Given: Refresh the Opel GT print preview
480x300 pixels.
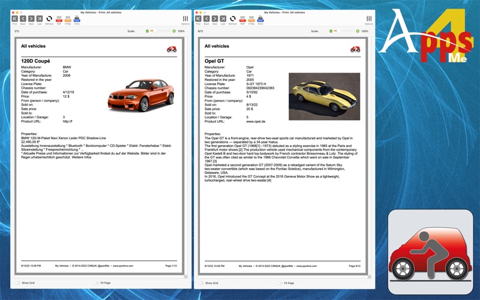Looking at the screenshot, I should pyautogui.click(x=232, y=19).
